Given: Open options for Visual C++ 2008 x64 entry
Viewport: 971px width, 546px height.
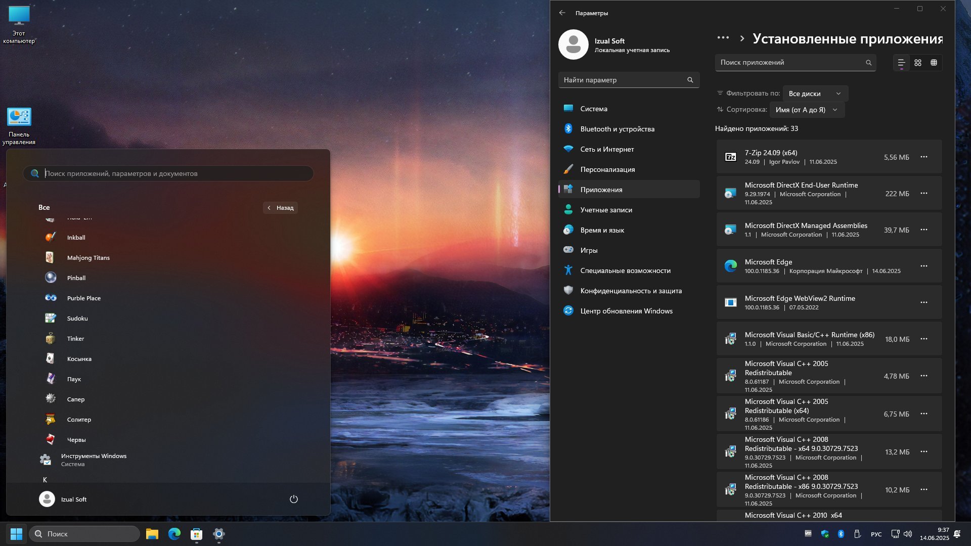Looking at the screenshot, I should 923,452.
